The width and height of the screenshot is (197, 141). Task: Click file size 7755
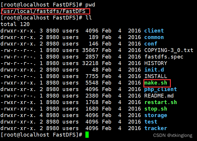coord(92,76)
